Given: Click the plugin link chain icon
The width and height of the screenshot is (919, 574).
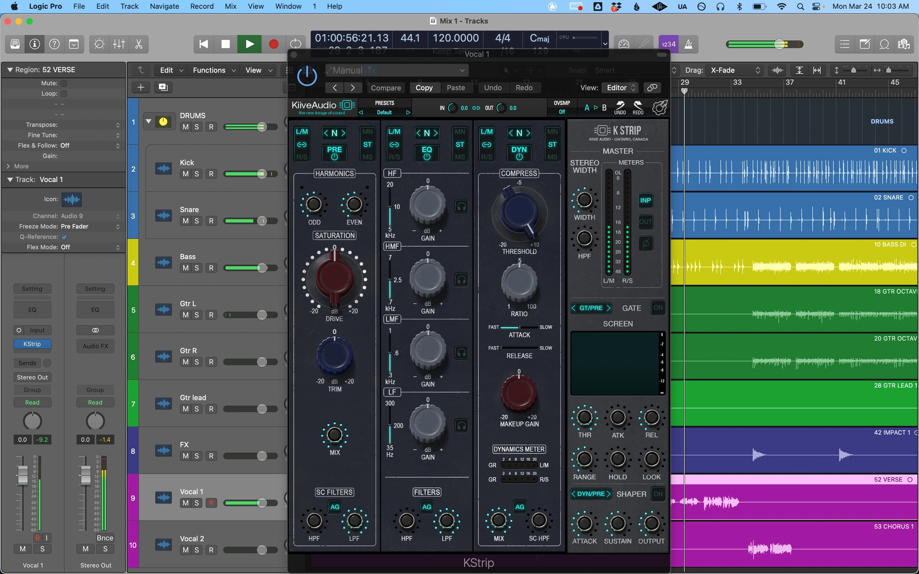Looking at the screenshot, I should click(652, 88).
